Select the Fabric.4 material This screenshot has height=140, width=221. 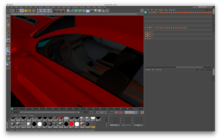93,125
